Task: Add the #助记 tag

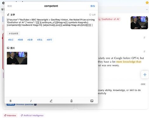Action: (11, 40)
